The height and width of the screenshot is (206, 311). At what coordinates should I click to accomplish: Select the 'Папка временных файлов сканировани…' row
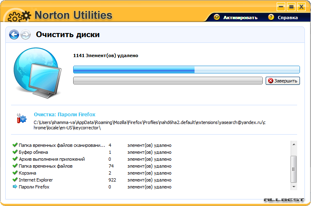click(92, 145)
